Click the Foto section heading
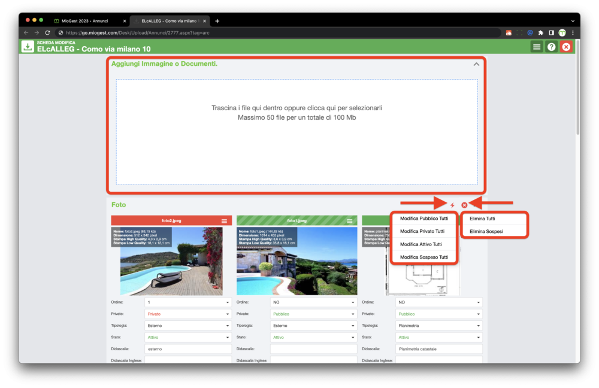Image resolution: width=599 pixels, height=388 pixels. pyautogui.click(x=119, y=205)
